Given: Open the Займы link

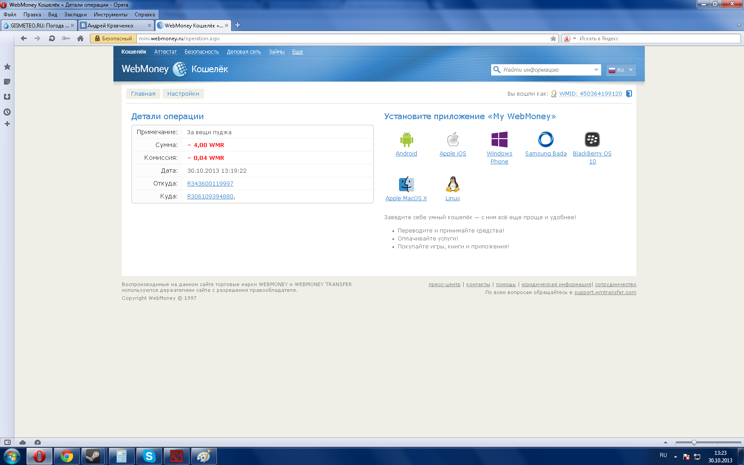Looking at the screenshot, I should coord(277,52).
